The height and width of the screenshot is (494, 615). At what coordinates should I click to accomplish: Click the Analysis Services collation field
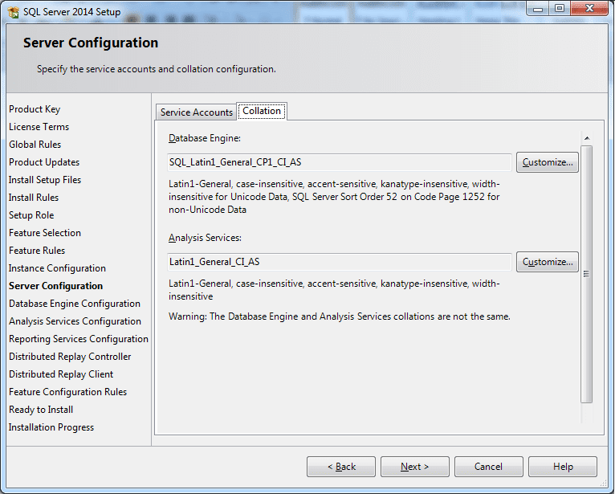[340, 262]
